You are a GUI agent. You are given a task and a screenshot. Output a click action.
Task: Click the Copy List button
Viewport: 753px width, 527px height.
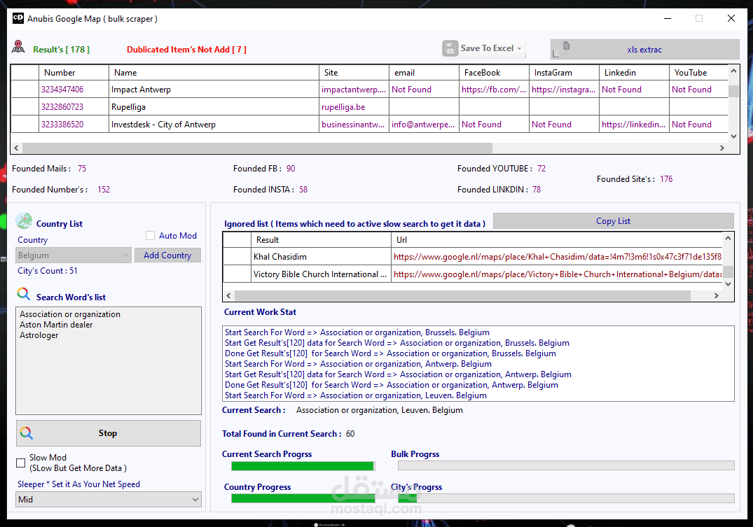[x=613, y=220]
